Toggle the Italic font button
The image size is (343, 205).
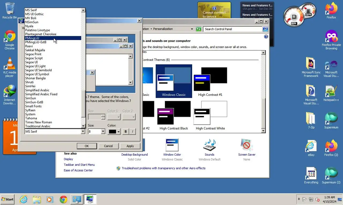pyautogui.click(x=132, y=132)
